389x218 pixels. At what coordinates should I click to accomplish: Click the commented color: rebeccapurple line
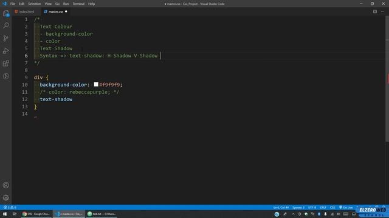(x=80, y=92)
